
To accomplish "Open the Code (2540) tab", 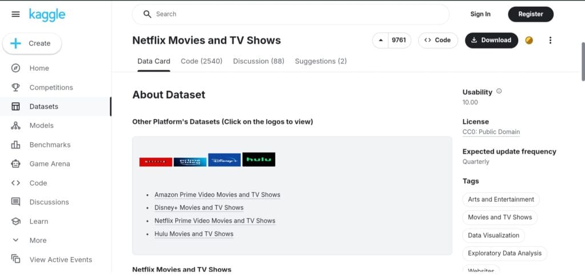I will tap(202, 61).
